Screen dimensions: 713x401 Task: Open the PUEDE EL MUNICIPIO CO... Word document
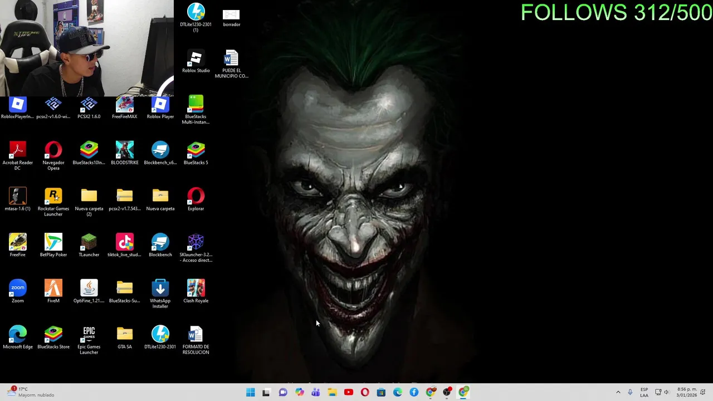tap(231, 63)
